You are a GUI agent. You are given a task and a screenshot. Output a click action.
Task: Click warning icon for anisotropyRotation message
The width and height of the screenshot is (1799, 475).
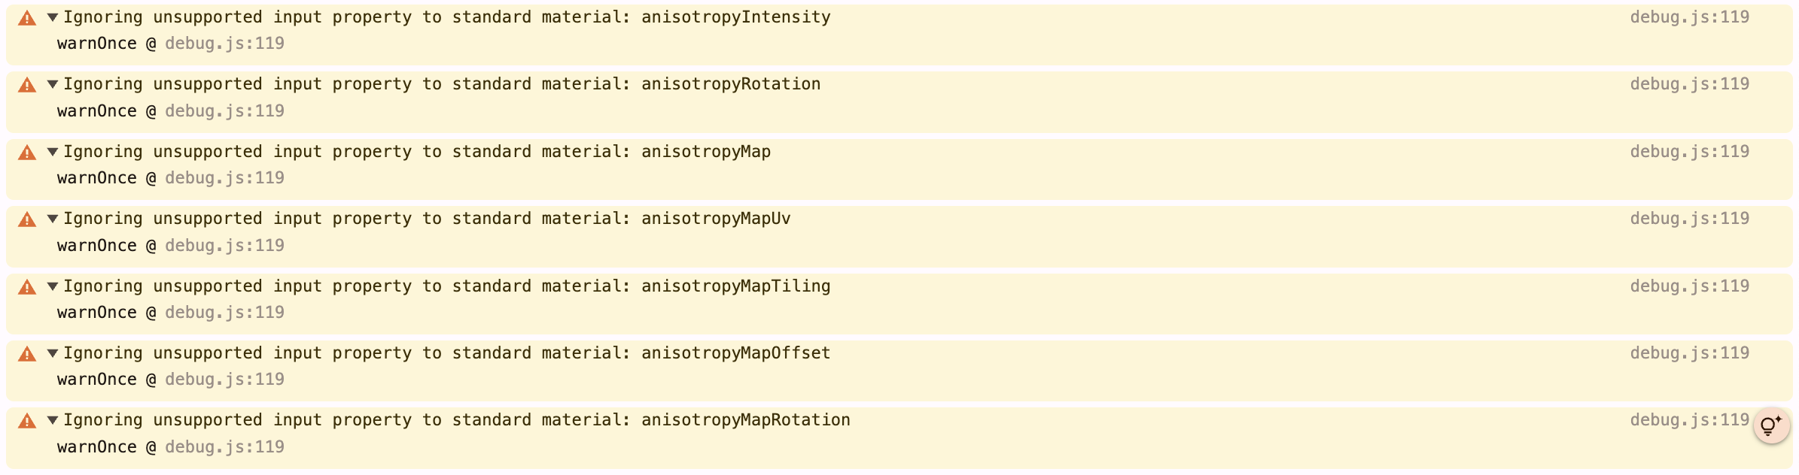point(27,85)
